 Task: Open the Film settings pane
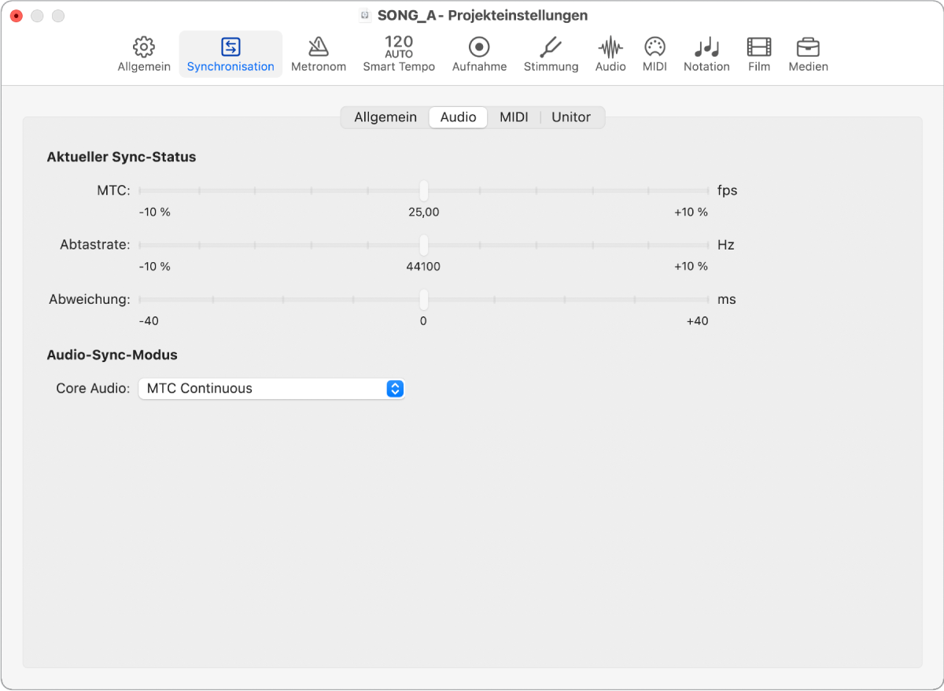759,54
